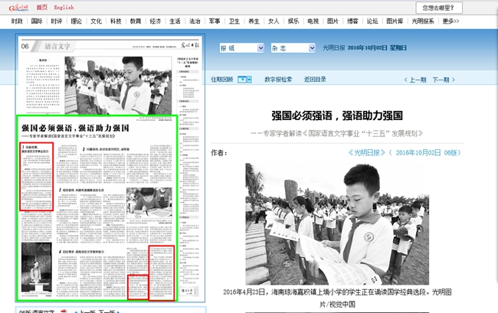Go to 首页 link
This screenshot has height=313, width=498.
pos(41,8)
